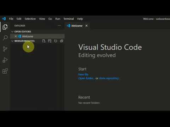Click the VS Code logo in the menu bar
The image size is (170, 127).
pyautogui.click(x=4, y=19)
